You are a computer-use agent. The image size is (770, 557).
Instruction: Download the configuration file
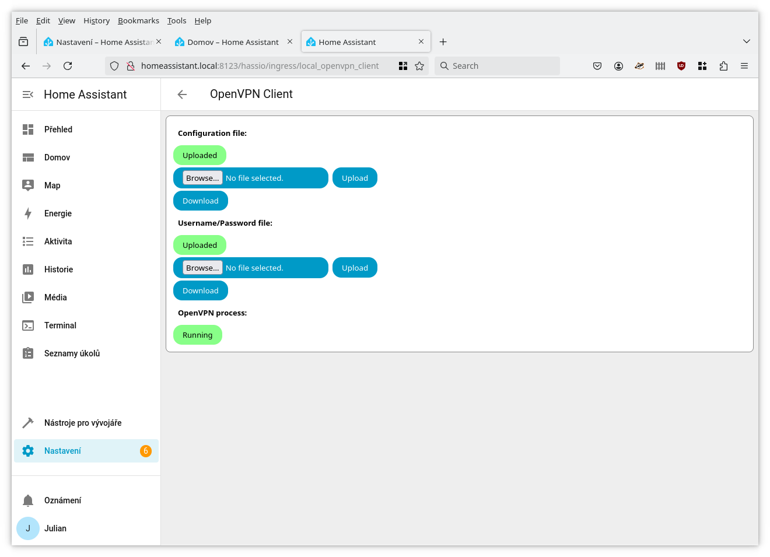tap(201, 201)
